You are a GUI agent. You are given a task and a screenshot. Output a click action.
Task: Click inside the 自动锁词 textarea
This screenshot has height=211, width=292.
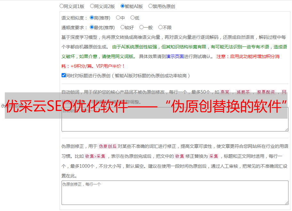pyautogui.click(x=175, y=119)
